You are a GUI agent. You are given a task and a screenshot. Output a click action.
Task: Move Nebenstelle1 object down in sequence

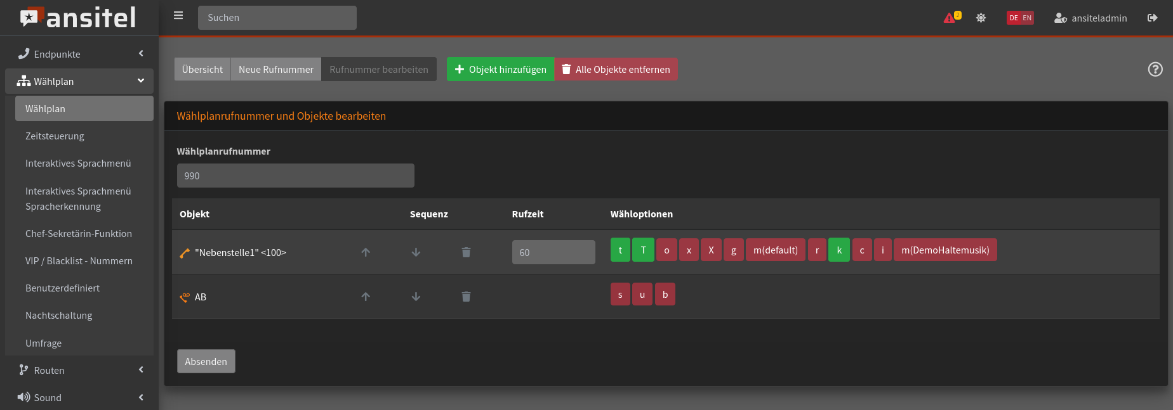point(416,252)
